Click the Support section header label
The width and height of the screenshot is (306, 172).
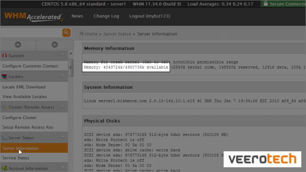16,56
